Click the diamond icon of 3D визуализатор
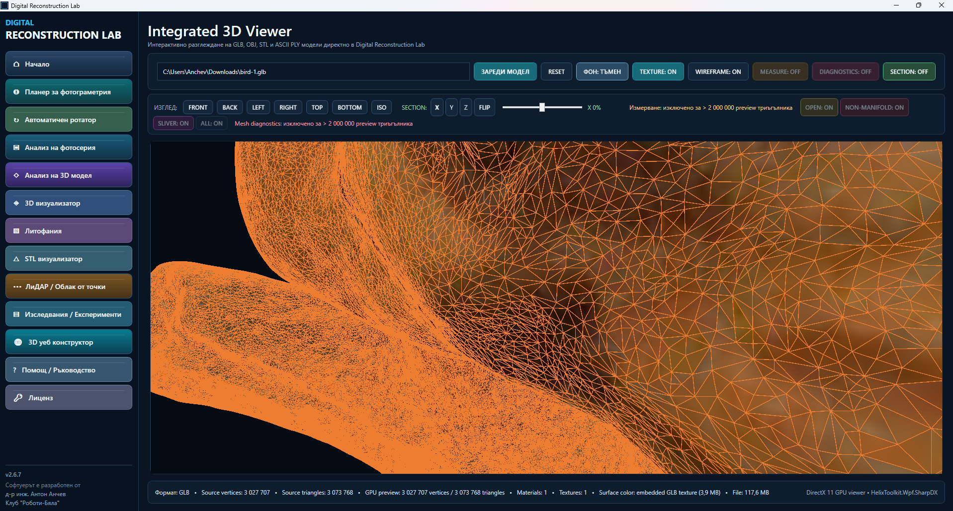 pos(16,203)
